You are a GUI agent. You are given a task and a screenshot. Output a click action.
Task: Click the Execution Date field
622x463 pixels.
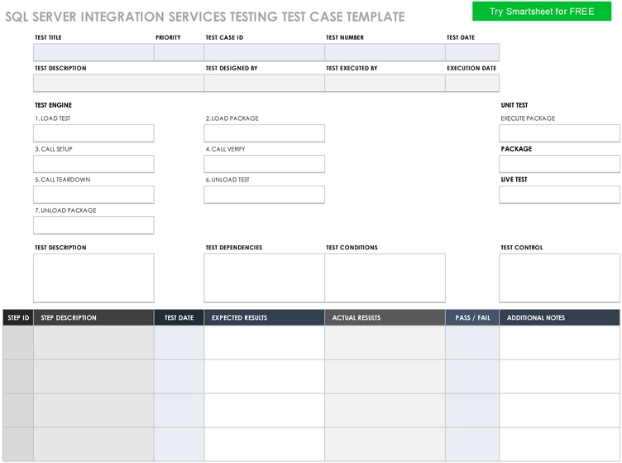point(472,84)
